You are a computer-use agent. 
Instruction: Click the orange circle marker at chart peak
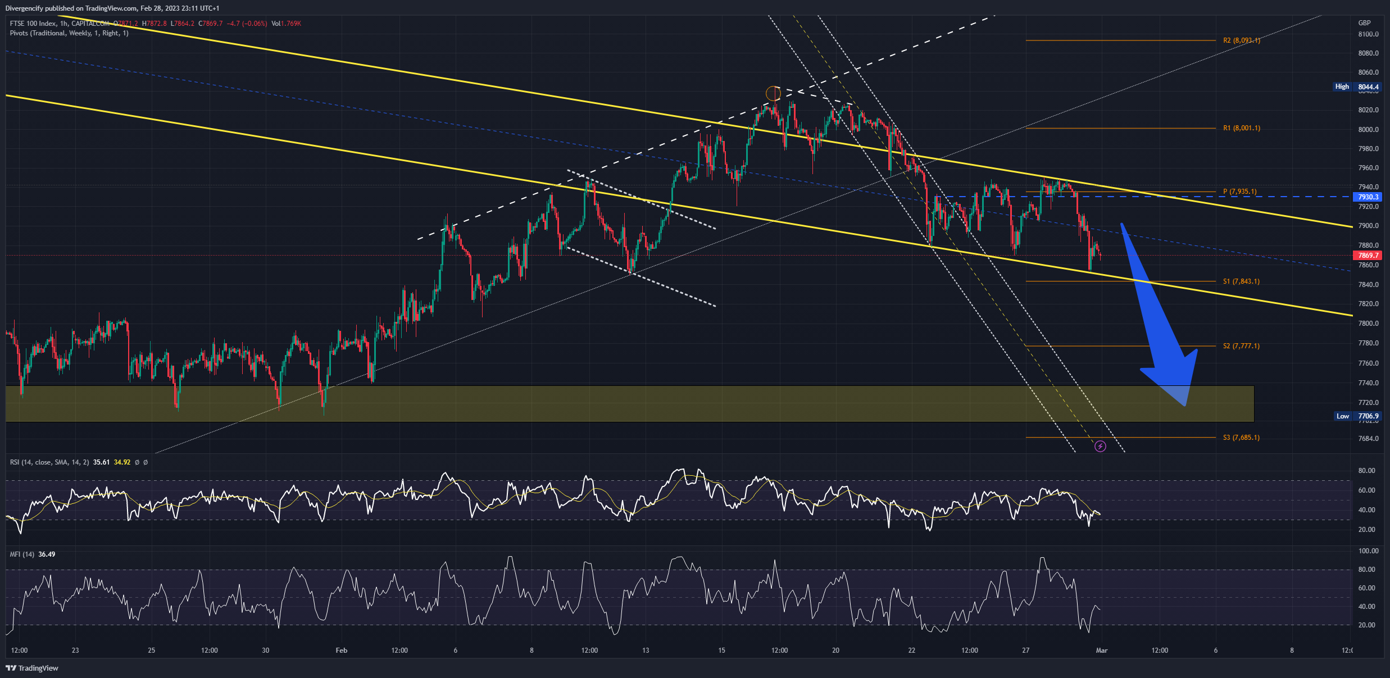pos(773,93)
